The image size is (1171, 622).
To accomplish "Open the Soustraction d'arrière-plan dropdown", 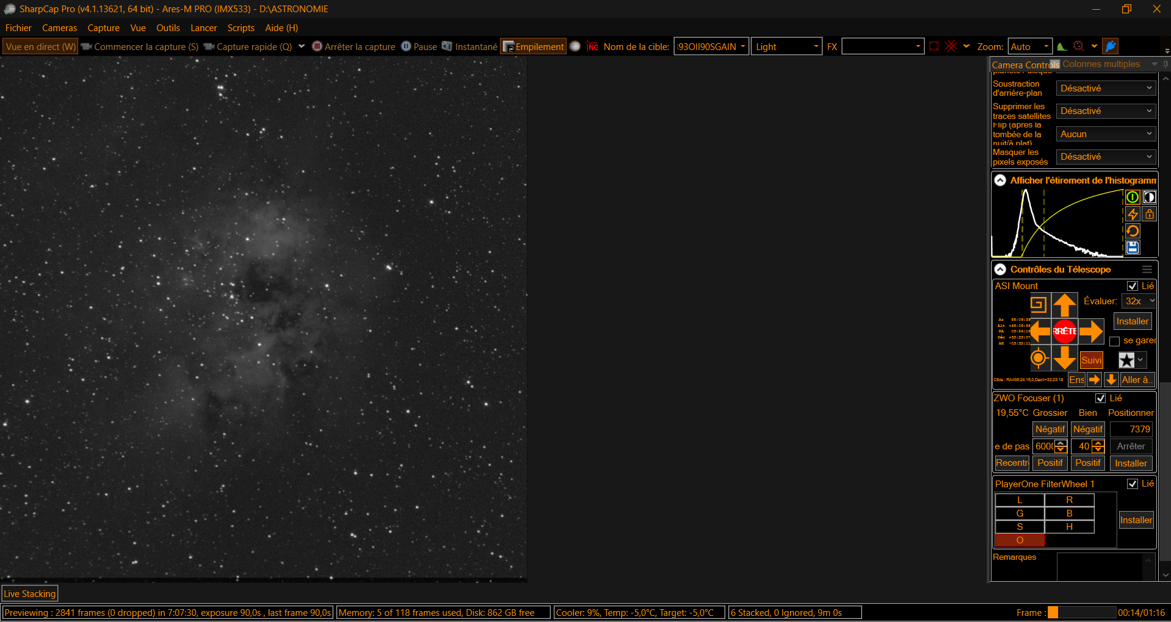I will 1106,88.
